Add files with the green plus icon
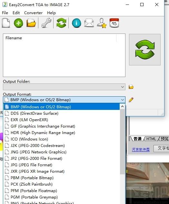169x204 pixels. pos(18,23)
